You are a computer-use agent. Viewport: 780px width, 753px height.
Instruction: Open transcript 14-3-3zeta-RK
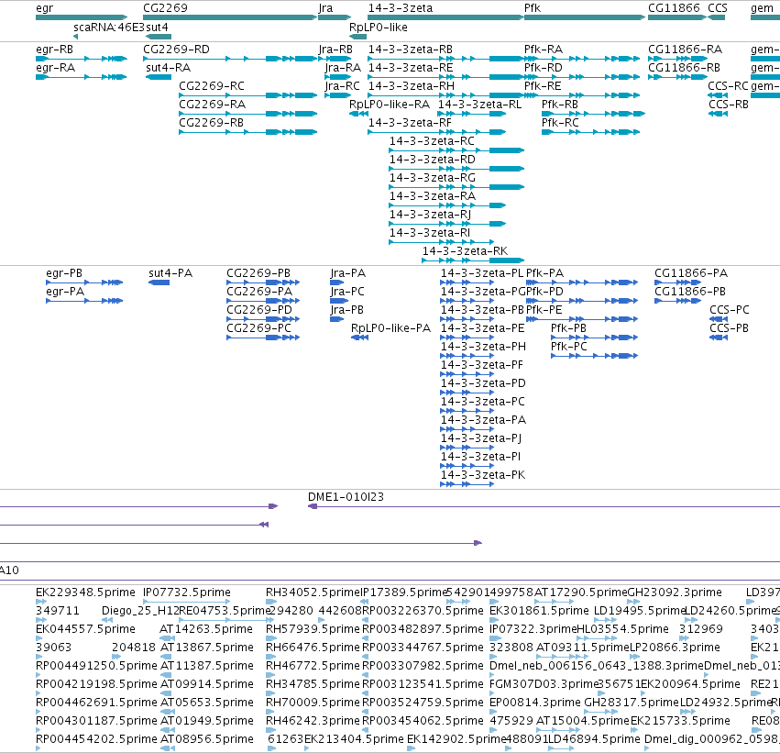point(473,260)
